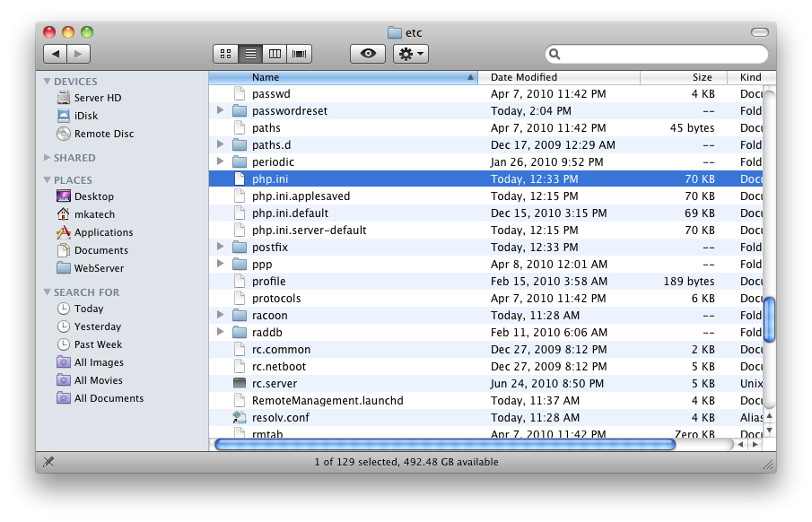Sort by the Size column
The image size is (812, 522).
[684, 77]
